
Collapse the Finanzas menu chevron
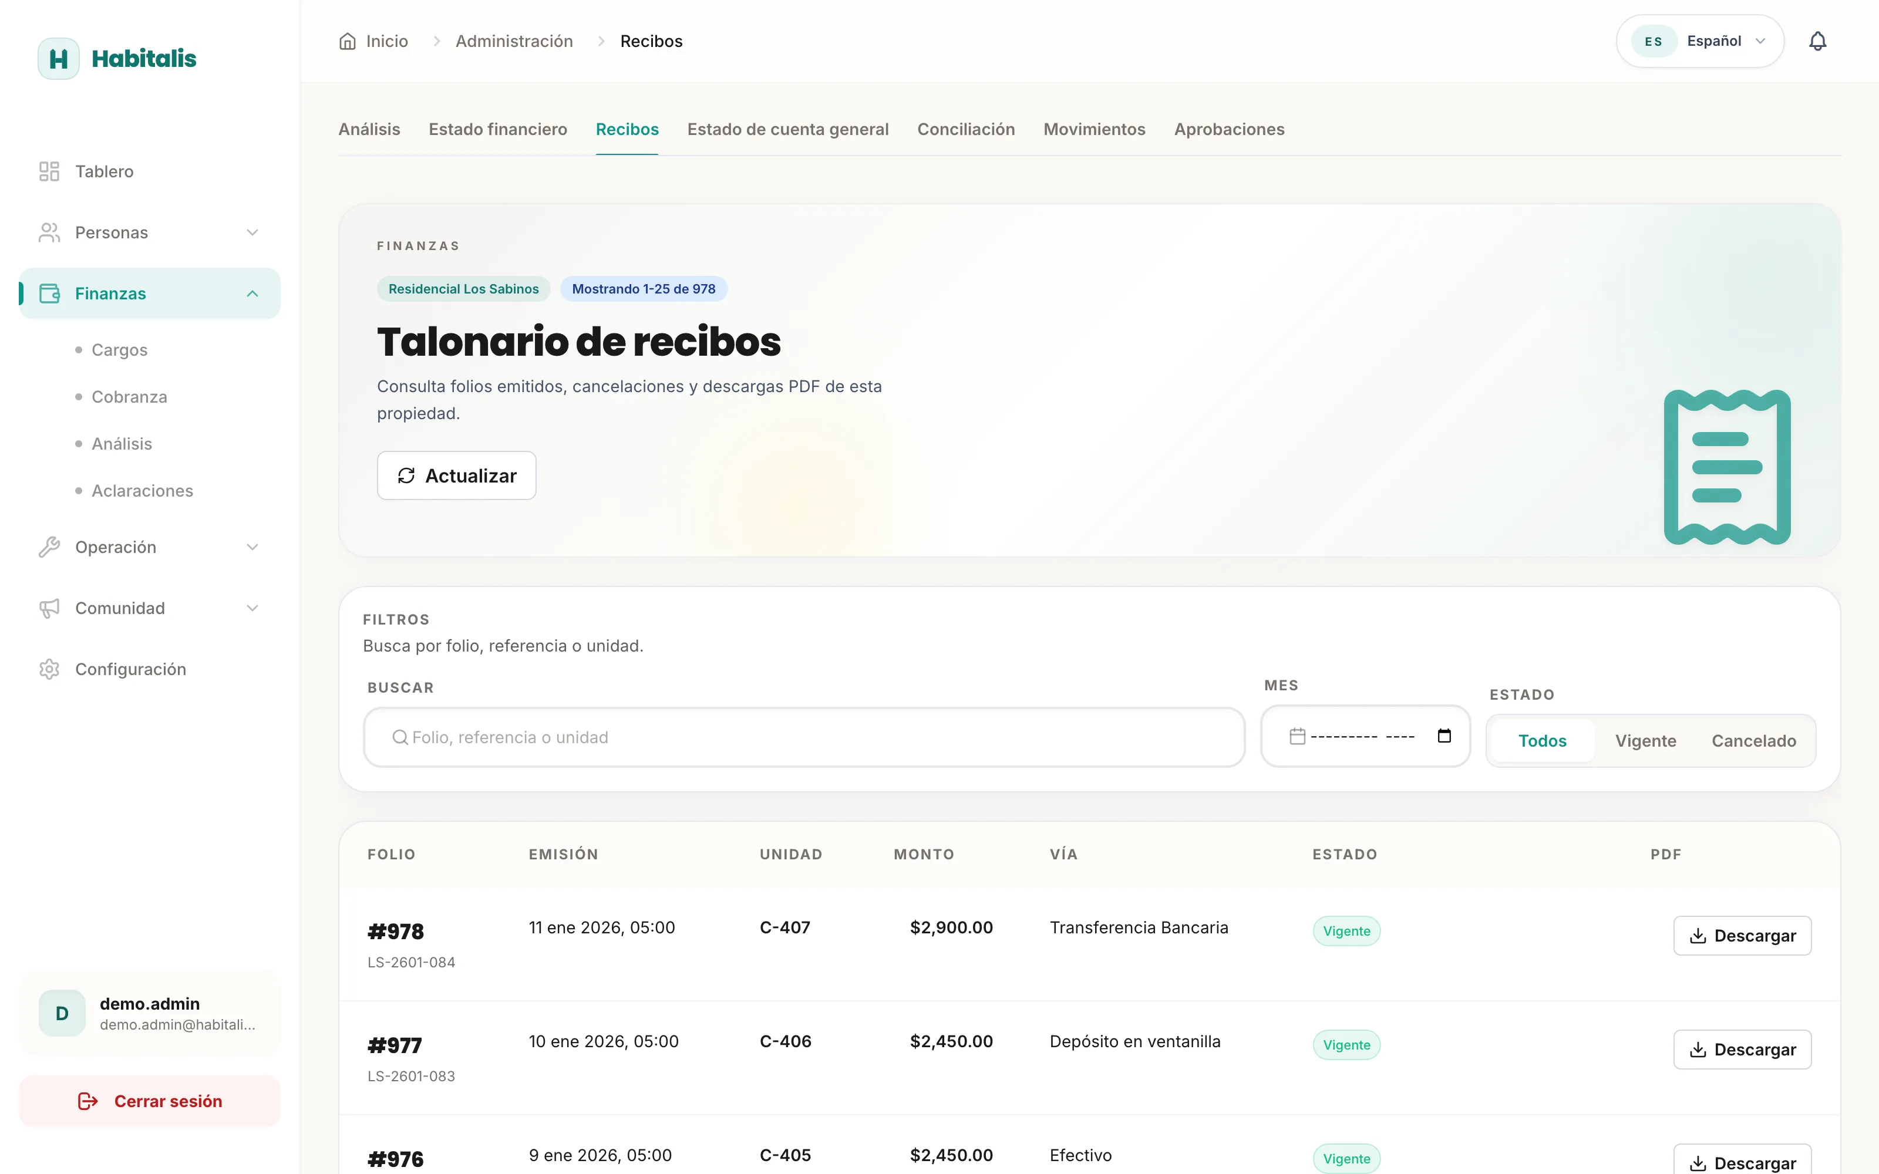(x=252, y=293)
